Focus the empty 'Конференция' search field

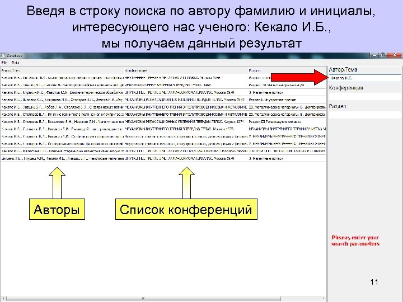[x=365, y=96]
